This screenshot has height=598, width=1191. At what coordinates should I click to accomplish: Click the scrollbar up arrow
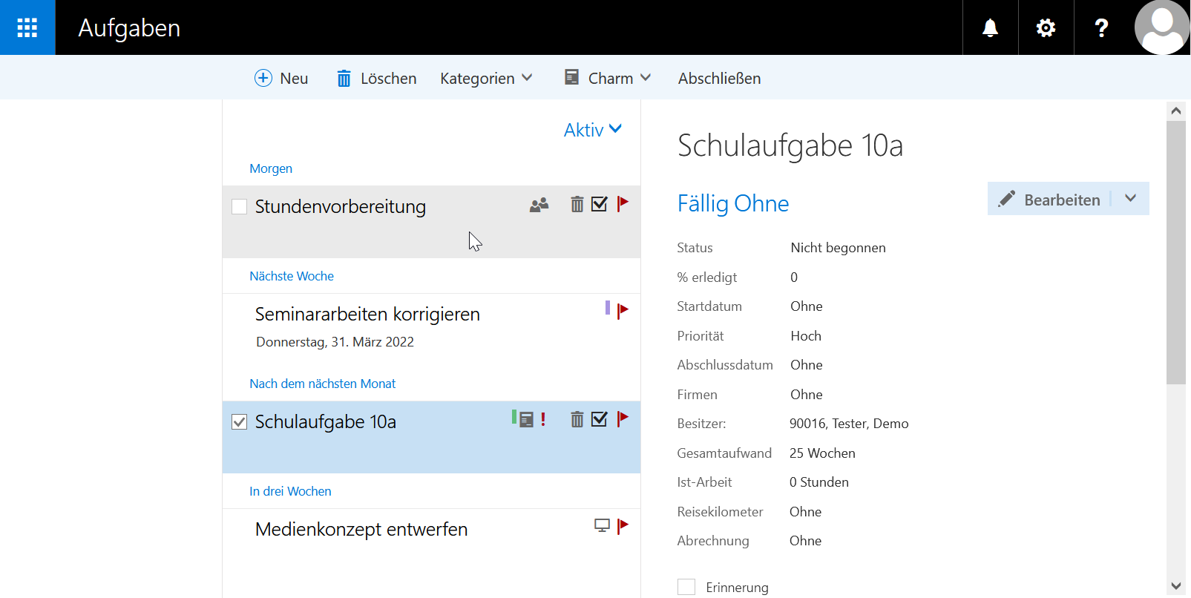[1175, 111]
